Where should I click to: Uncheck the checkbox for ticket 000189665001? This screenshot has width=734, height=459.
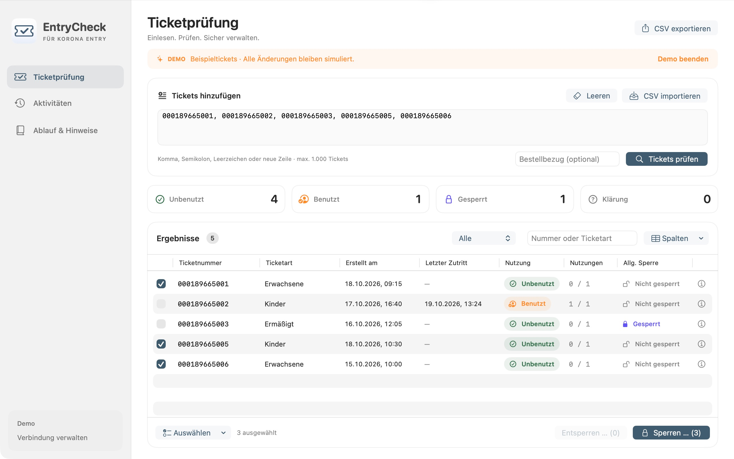161,284
